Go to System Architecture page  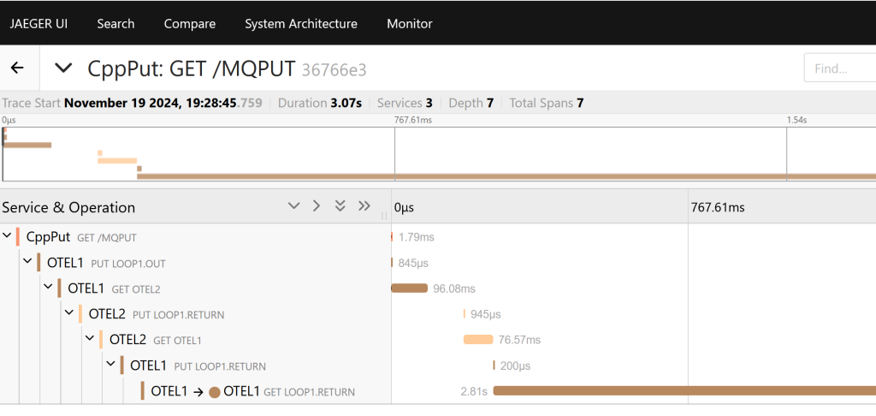pyautogui.click(x=301, y=23)
